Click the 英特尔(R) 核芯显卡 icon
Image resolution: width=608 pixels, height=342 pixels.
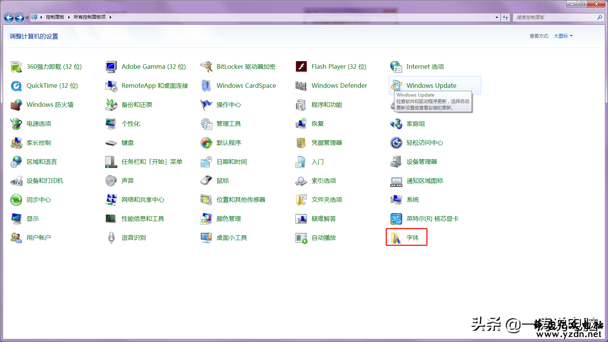pyautogui.click(x=396, y=218)
